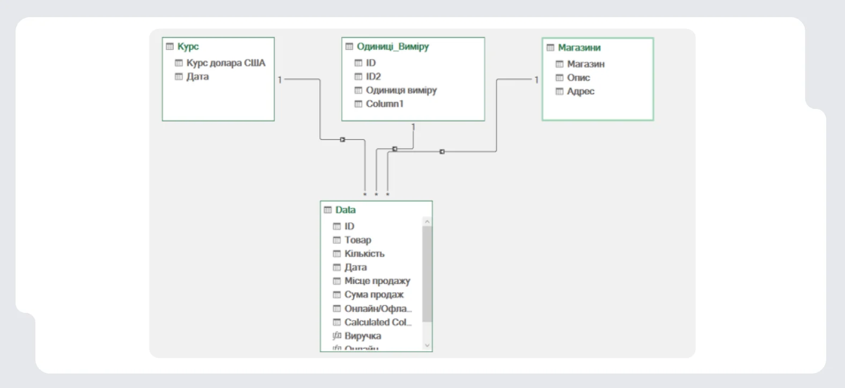The height and width of the screenshot is (388, 845).
Task: Select the Сума продаж column
Action: point(374,295)
